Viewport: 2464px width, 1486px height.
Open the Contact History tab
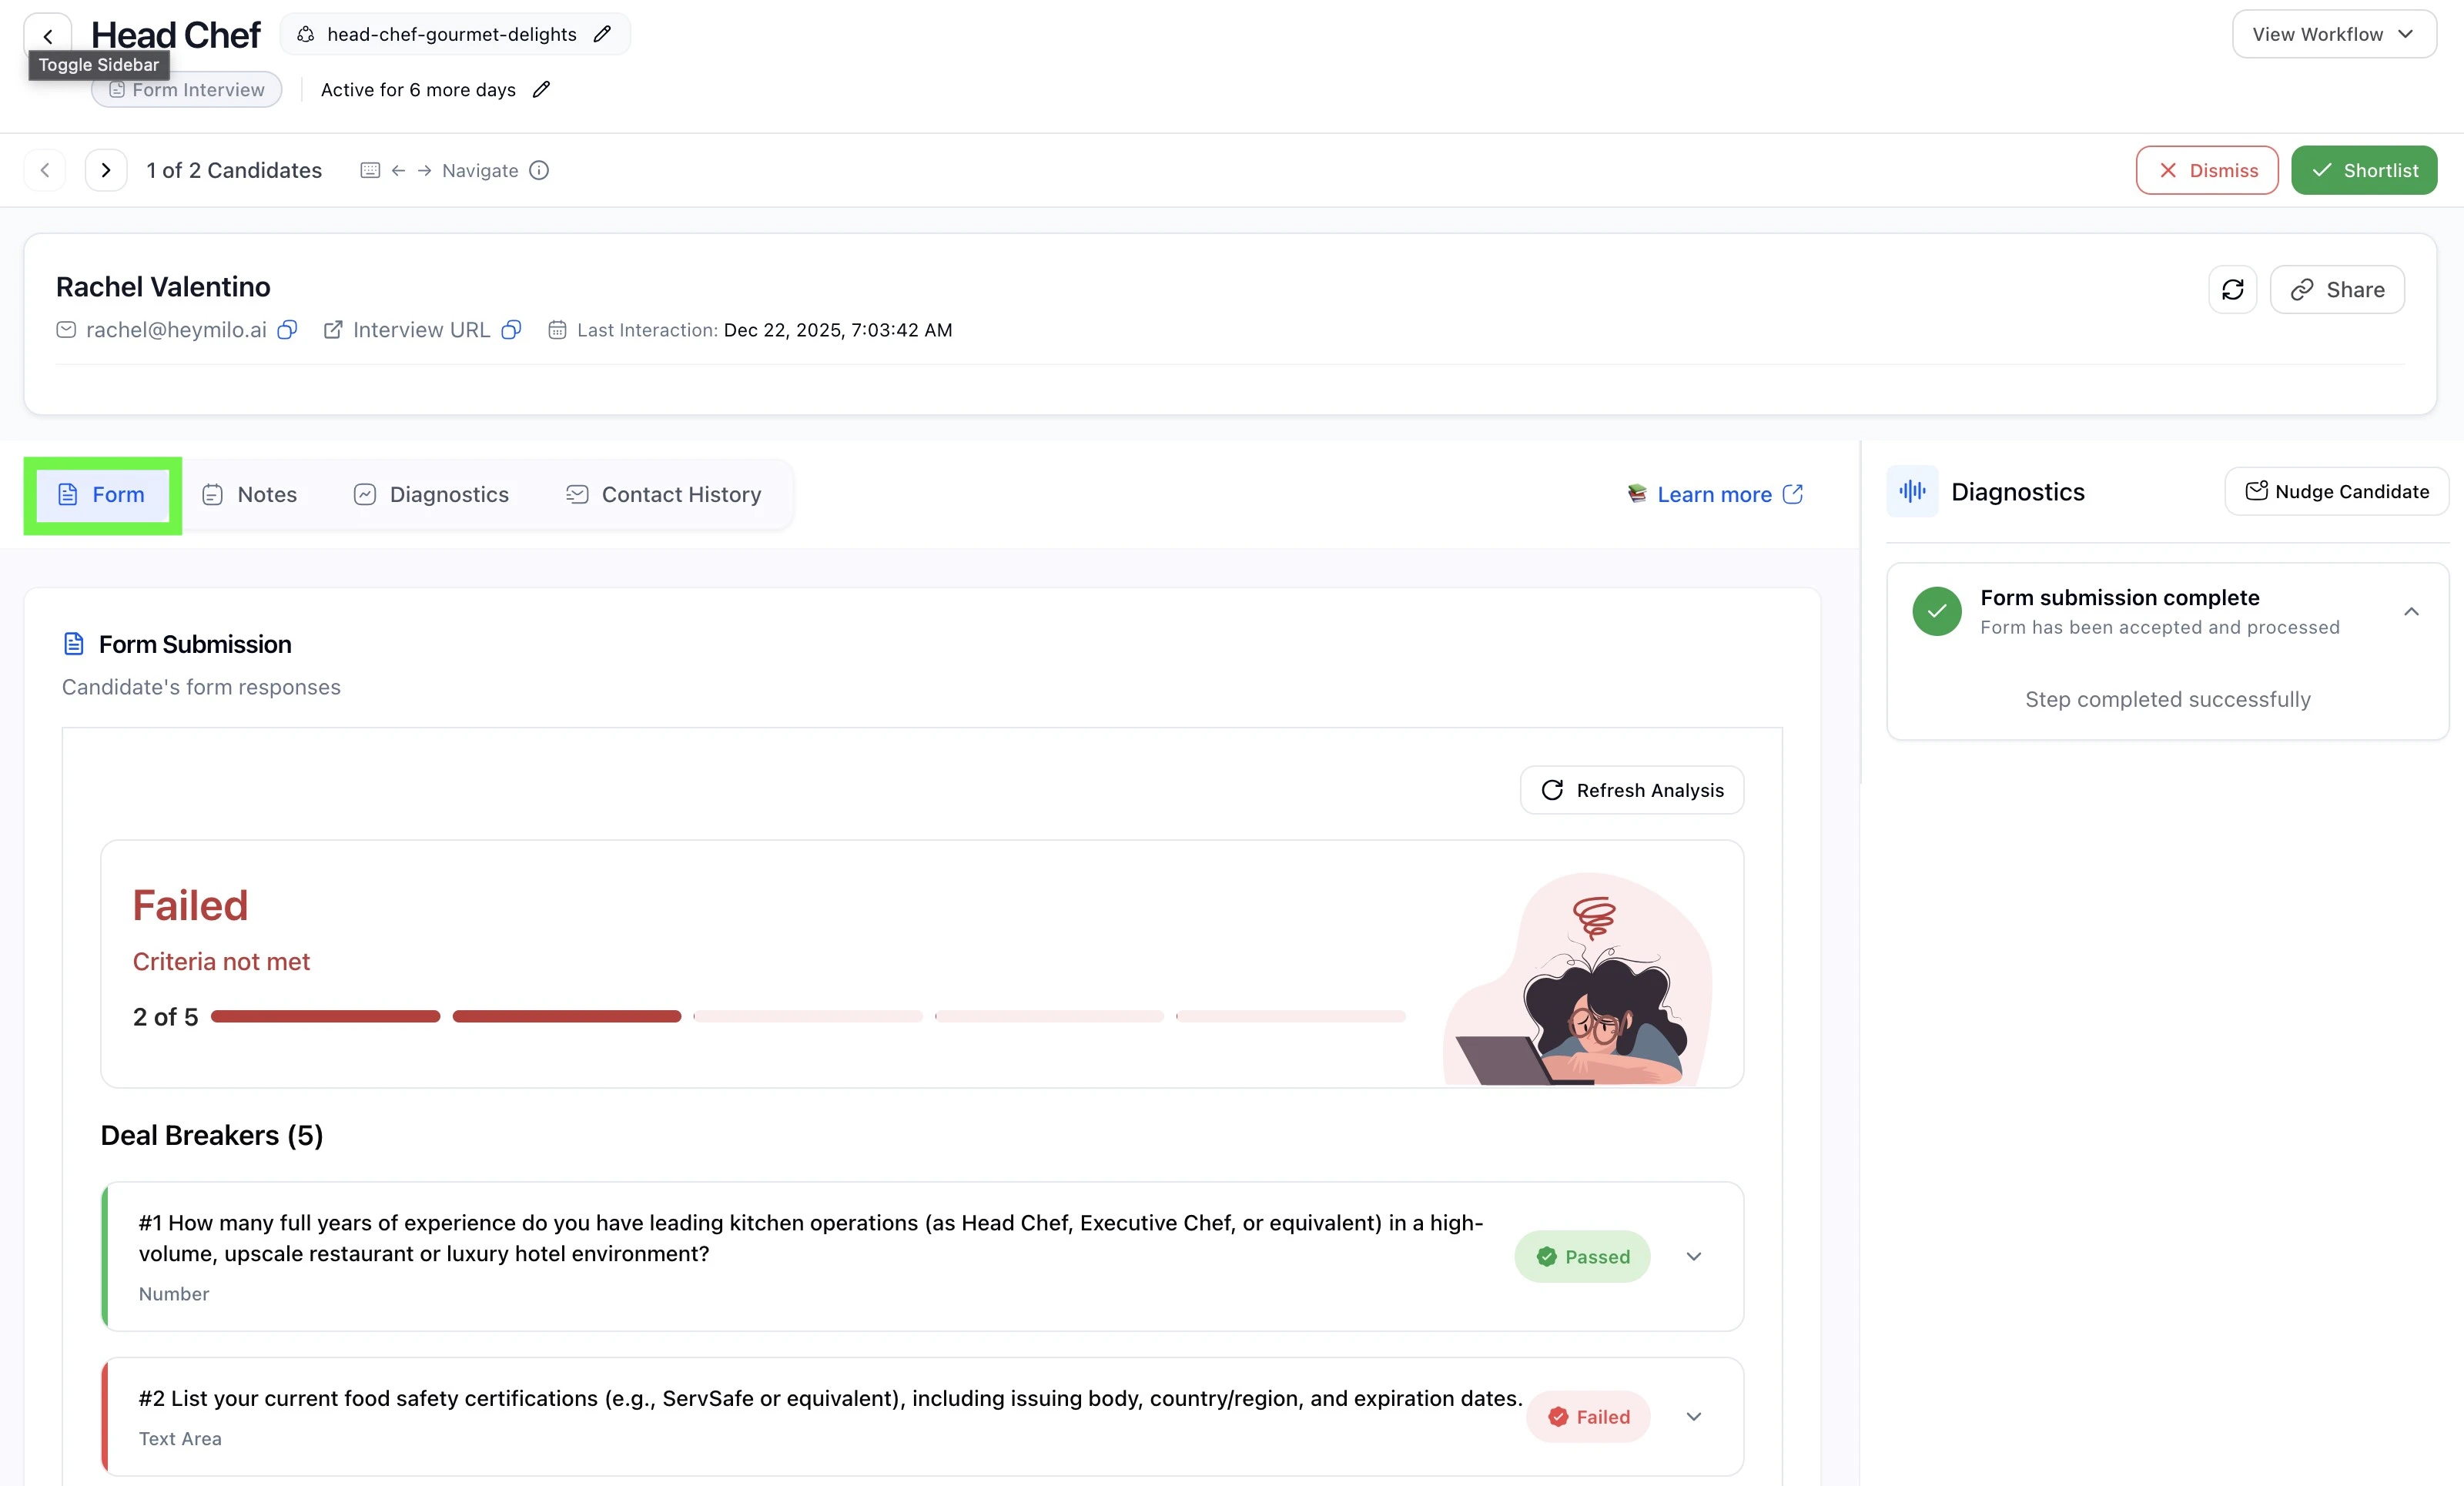tap(663, 495)
